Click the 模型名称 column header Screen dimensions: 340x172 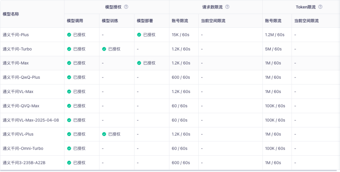[11, 14]
